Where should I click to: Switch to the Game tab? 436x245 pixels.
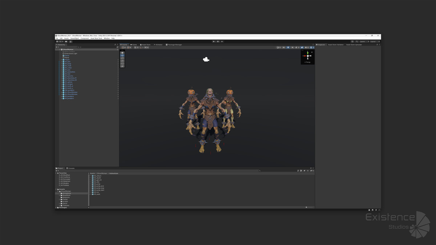[133, 45]
